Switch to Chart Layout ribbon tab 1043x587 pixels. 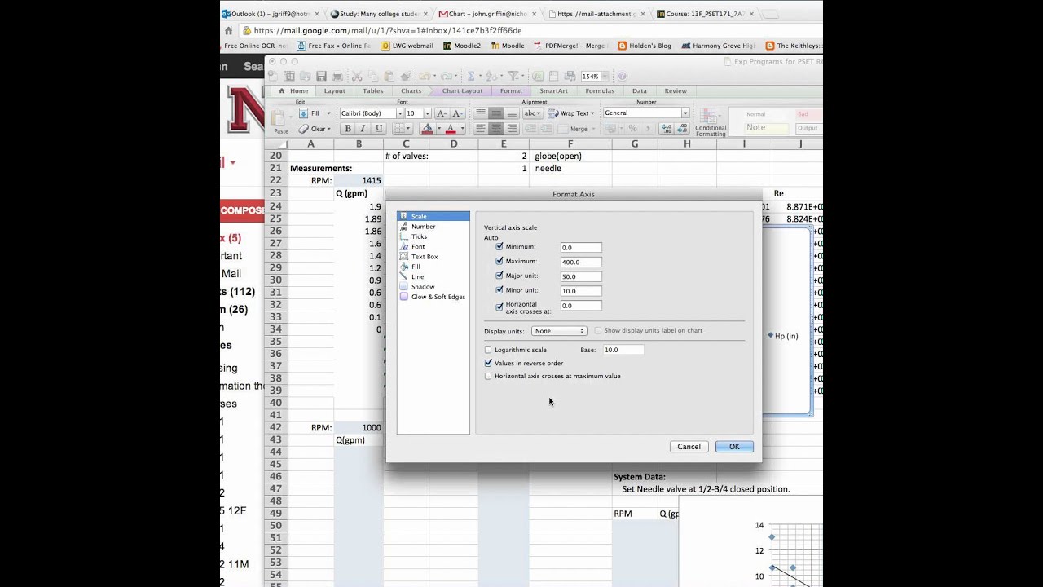[x=462, y=91]
